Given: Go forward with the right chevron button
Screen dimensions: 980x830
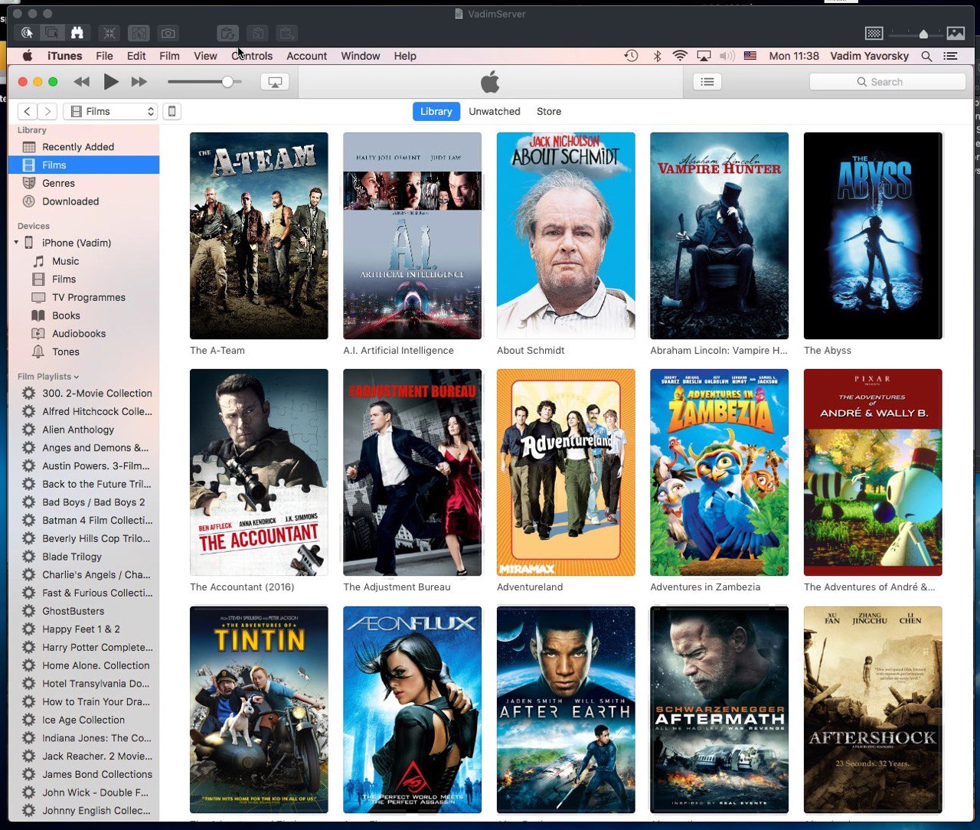Looking at the screenshot, I should coord(47,111).
